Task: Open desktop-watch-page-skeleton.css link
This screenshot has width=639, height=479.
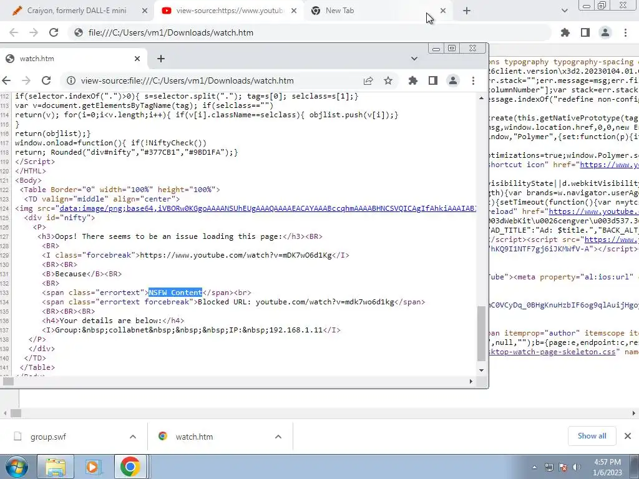Action: 552,352
